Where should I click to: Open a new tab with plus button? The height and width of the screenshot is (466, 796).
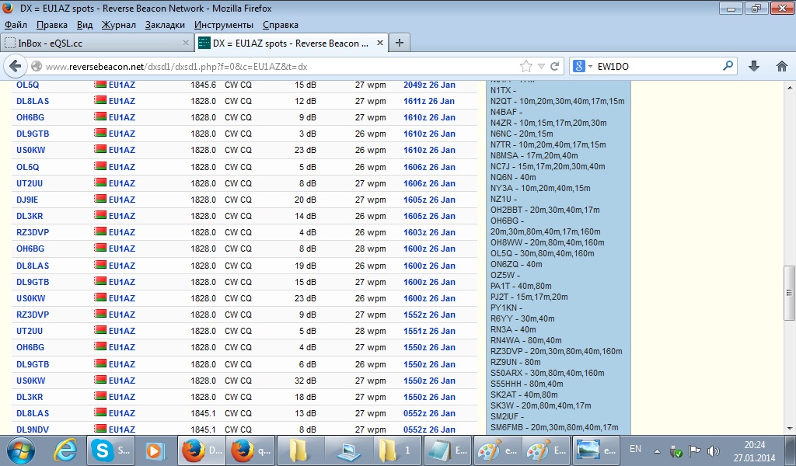pyautogui.click(x=399, y=43)
